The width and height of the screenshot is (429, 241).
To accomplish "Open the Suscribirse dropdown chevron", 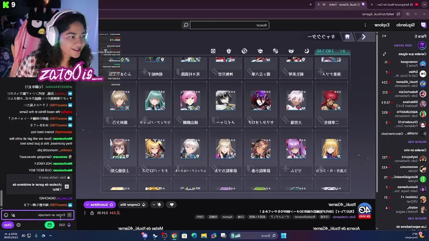I will pos(87,205).
